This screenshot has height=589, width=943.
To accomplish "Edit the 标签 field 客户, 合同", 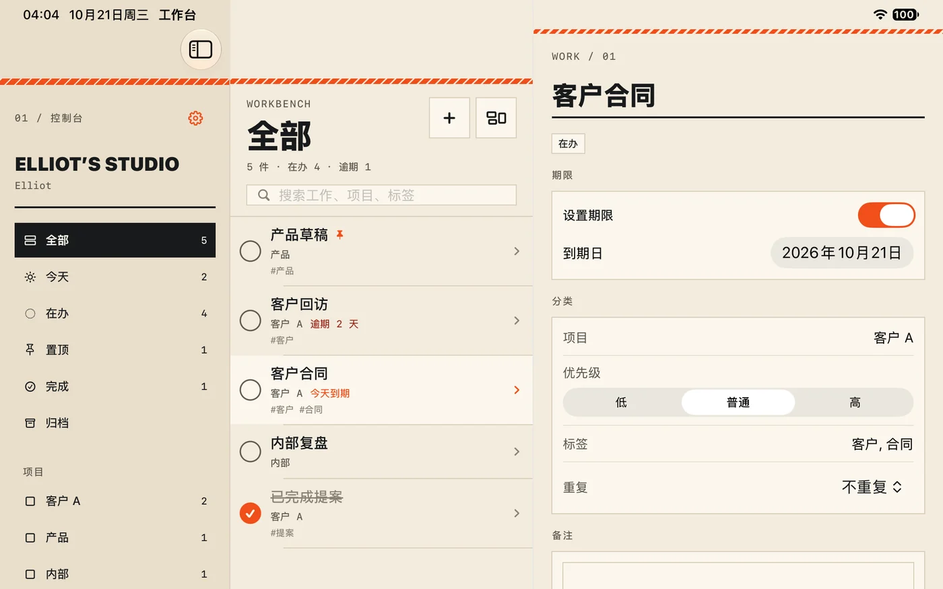I will click(882, 444).
